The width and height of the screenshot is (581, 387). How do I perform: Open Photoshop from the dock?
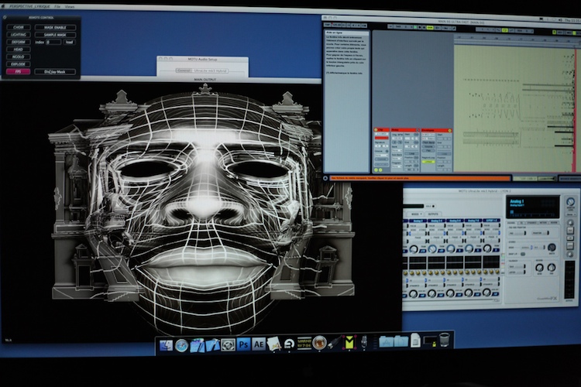coord(243,344)
